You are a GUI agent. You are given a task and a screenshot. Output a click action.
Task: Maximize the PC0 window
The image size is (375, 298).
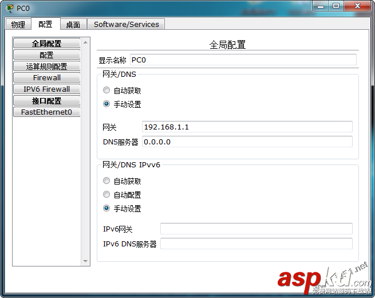click(336, 6)
